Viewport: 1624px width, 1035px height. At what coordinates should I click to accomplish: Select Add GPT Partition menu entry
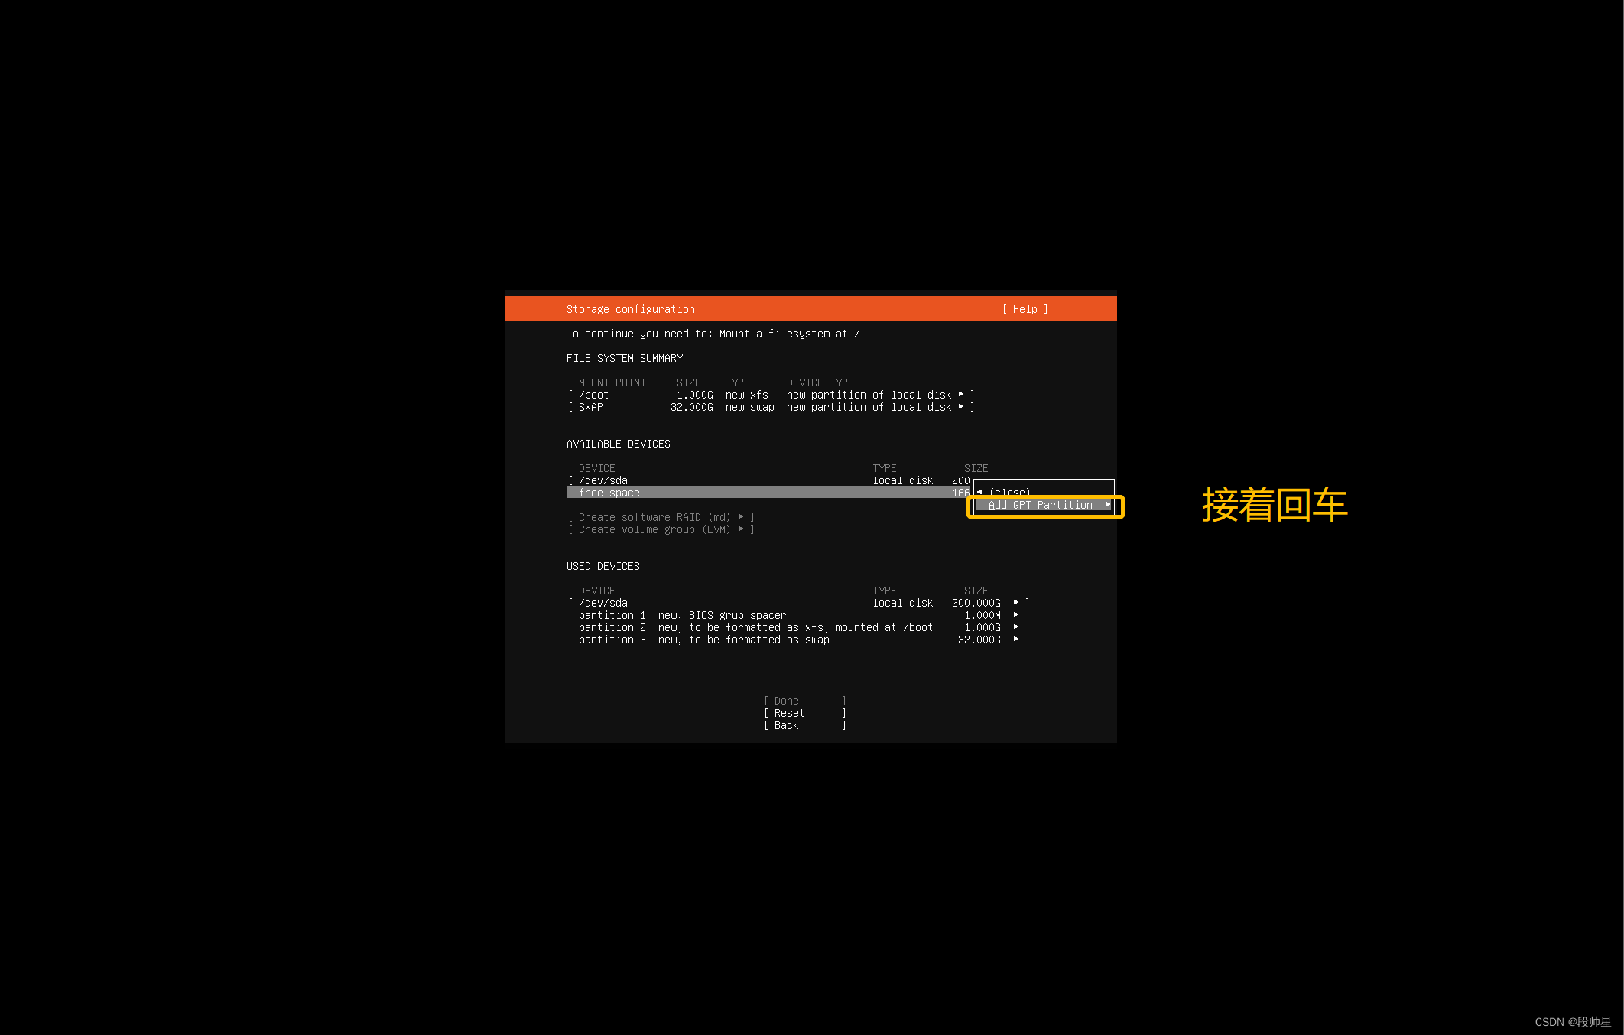point(1043,505)
